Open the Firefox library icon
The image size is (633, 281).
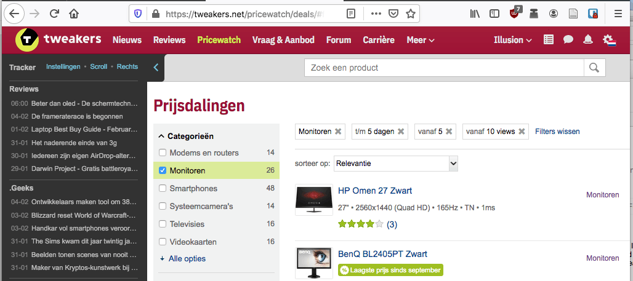pos(475,14)
